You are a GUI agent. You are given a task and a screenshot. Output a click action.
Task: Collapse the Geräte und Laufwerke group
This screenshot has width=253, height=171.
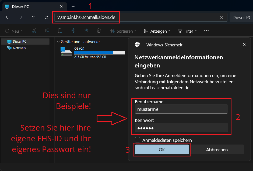pyautogui.click(x=58, y=42)
